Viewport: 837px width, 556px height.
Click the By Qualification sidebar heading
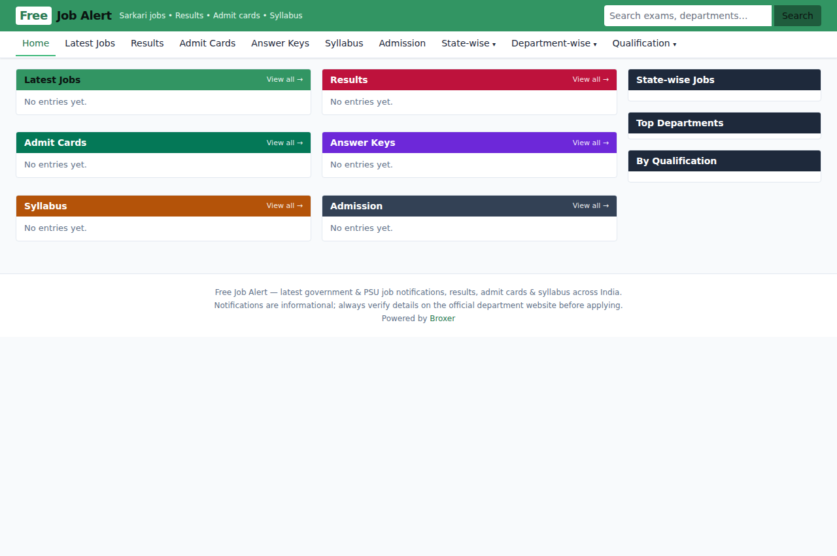(x=676, y=161)
